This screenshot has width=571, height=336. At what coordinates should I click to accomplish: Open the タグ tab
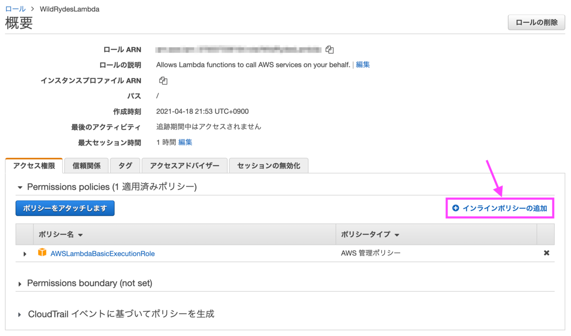click(x=125, y=166)
